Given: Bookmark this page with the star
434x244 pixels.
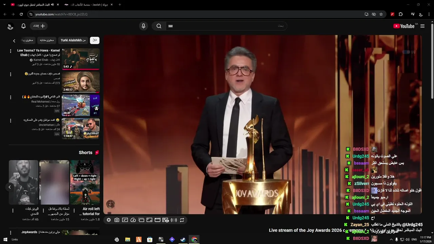Looking at the screenshot, I should 381,14.
